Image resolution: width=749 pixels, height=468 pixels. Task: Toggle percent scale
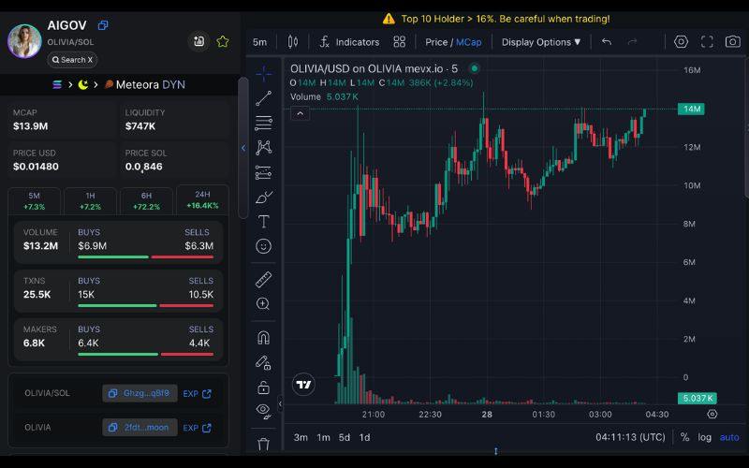(684, 437)
